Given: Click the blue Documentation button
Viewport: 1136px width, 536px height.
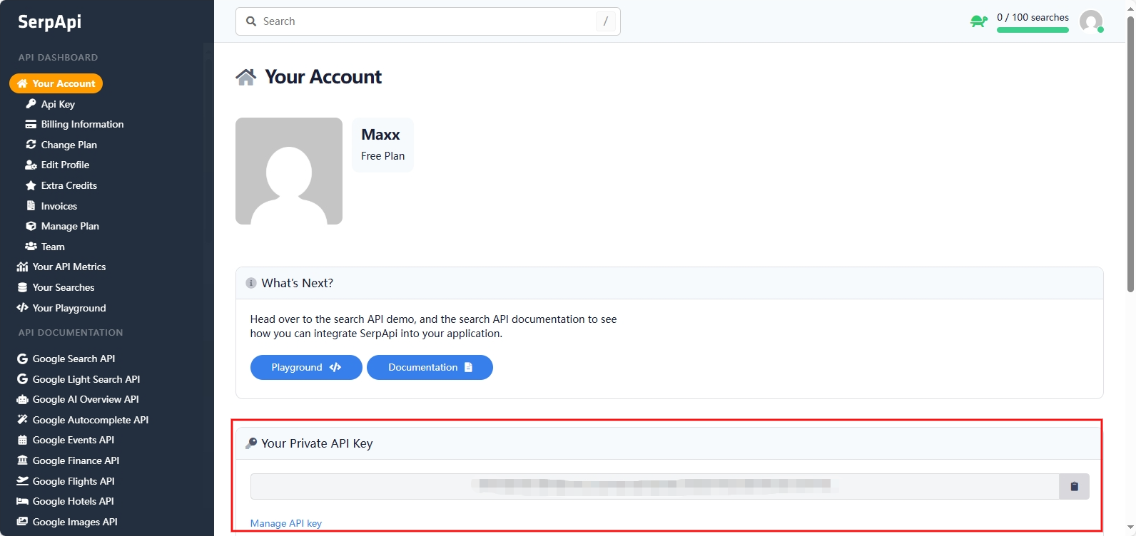Looking at the screenshot, I should click(x=430, y=367).
